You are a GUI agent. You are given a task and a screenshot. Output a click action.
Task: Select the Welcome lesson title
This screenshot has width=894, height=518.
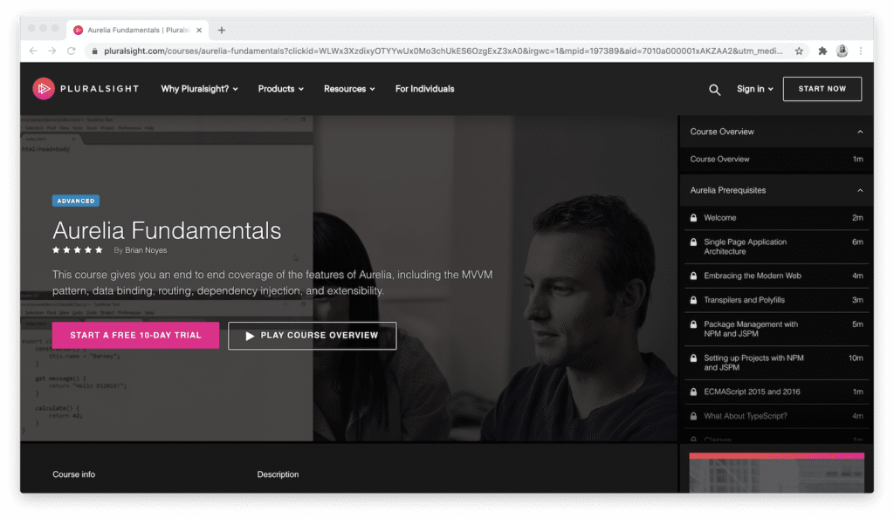click(719, 217)
